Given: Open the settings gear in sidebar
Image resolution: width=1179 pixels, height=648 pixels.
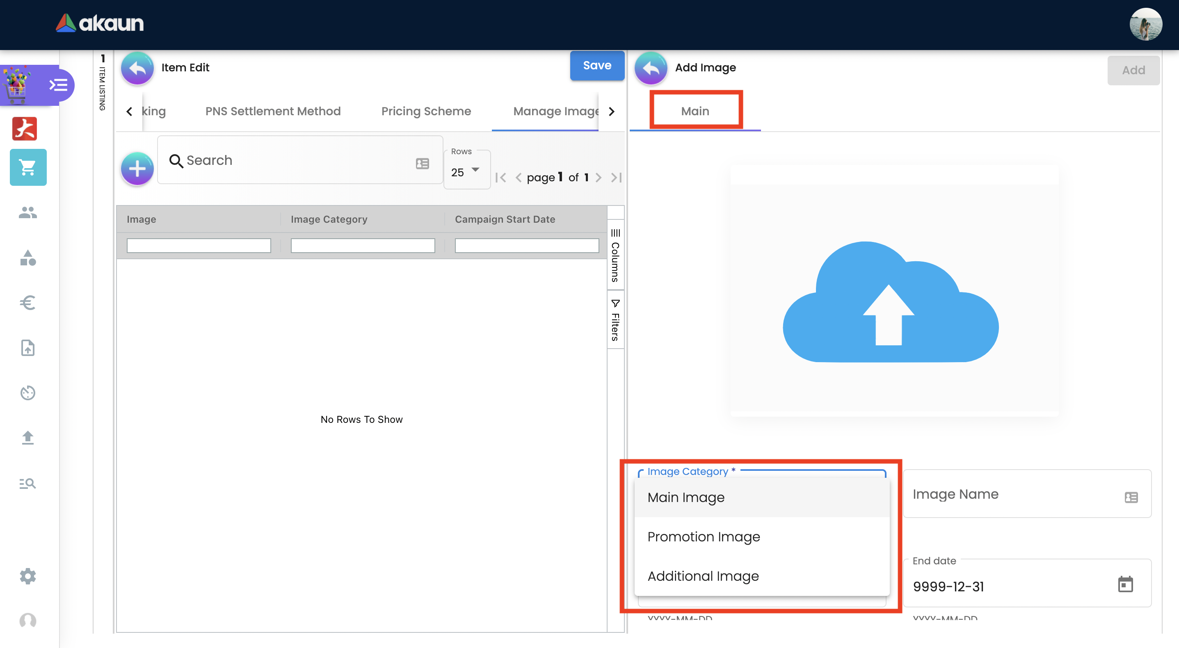Looking at the screenshot, I should coord(28,576).
